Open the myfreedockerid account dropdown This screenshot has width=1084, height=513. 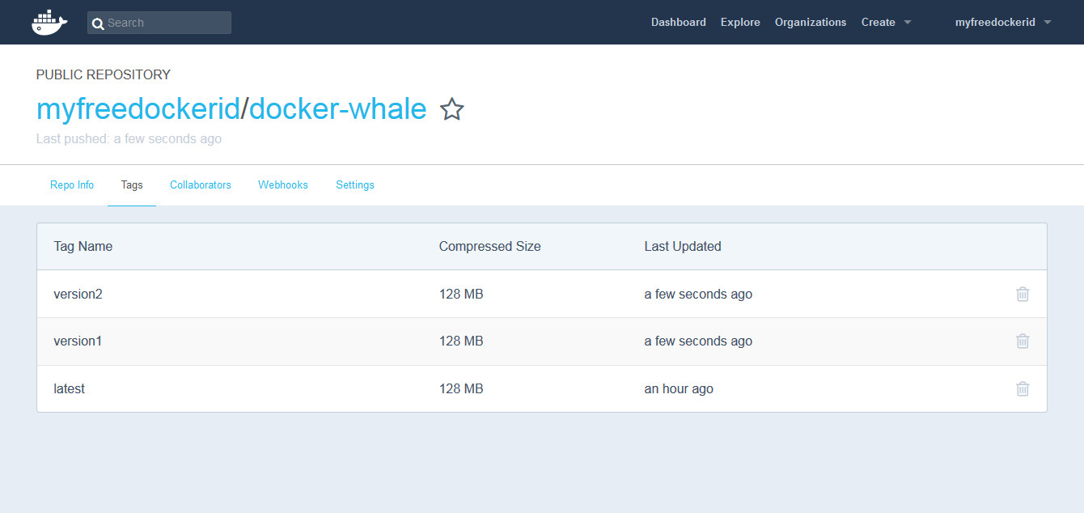pos(1003,23)
